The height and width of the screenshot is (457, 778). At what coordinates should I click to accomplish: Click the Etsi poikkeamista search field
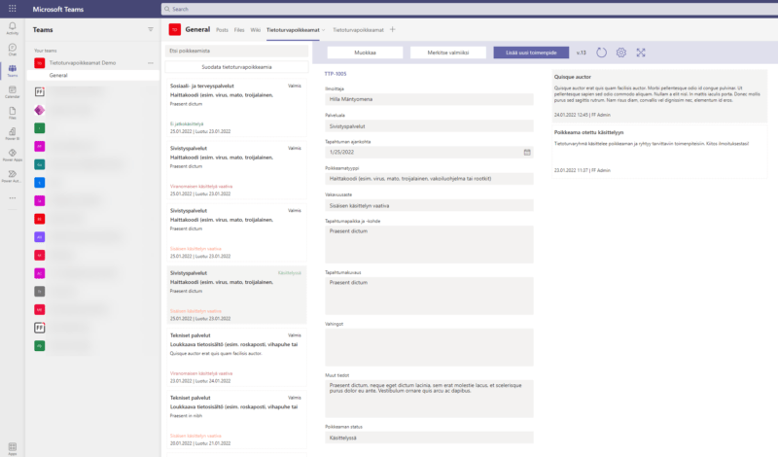coord(237,51)
